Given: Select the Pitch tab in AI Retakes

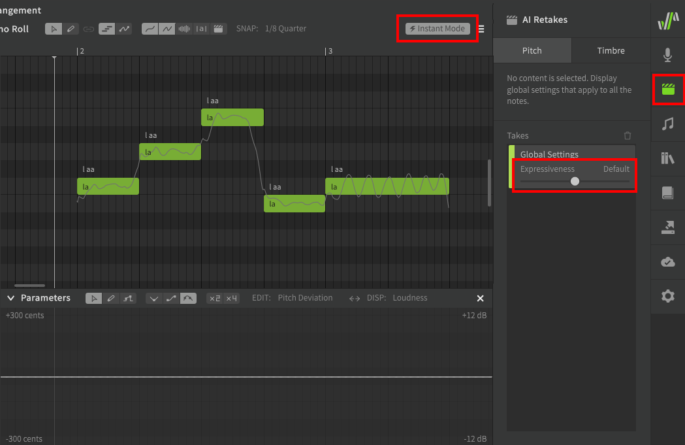Looking at the screenshot, I should (532, 50).
